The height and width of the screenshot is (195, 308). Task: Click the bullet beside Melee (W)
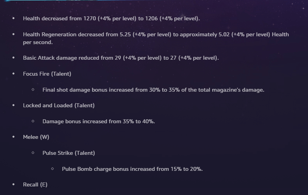coord(14,137)
